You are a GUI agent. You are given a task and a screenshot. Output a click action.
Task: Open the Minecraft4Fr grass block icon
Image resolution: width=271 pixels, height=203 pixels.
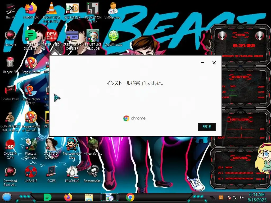93,147
